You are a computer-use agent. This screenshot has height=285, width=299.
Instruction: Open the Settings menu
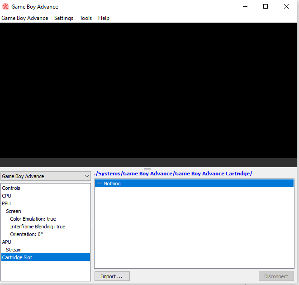coord(64,18)
